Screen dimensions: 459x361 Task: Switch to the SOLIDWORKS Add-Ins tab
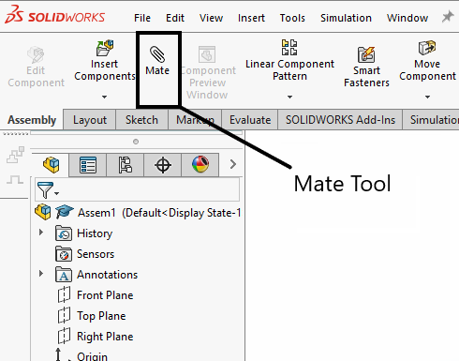point(340,120)
